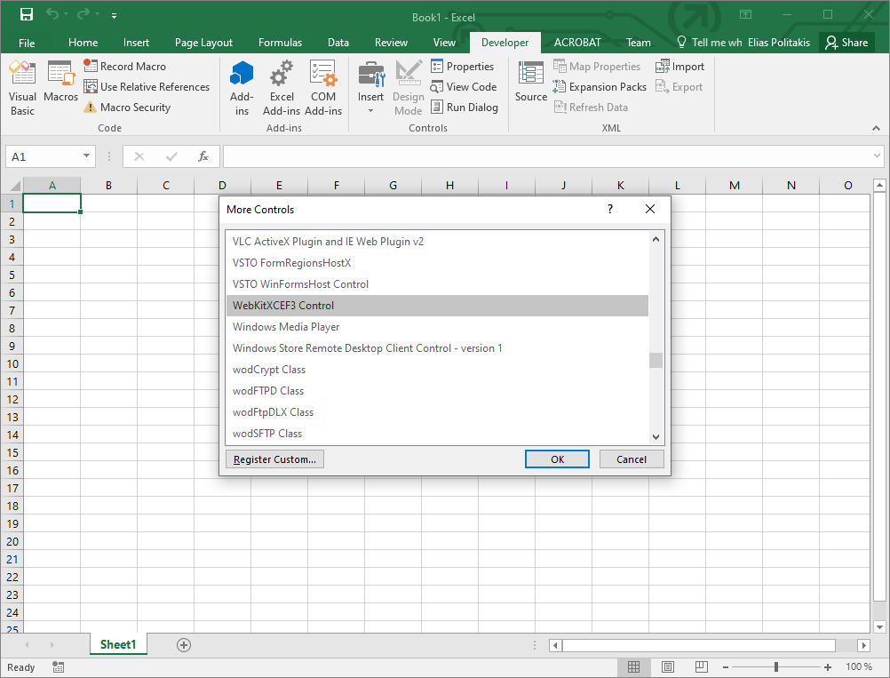The height and width of the screenshot is (678, 890).
Task: Select the Sheet1 tab
Action: [x=118, y=644]
